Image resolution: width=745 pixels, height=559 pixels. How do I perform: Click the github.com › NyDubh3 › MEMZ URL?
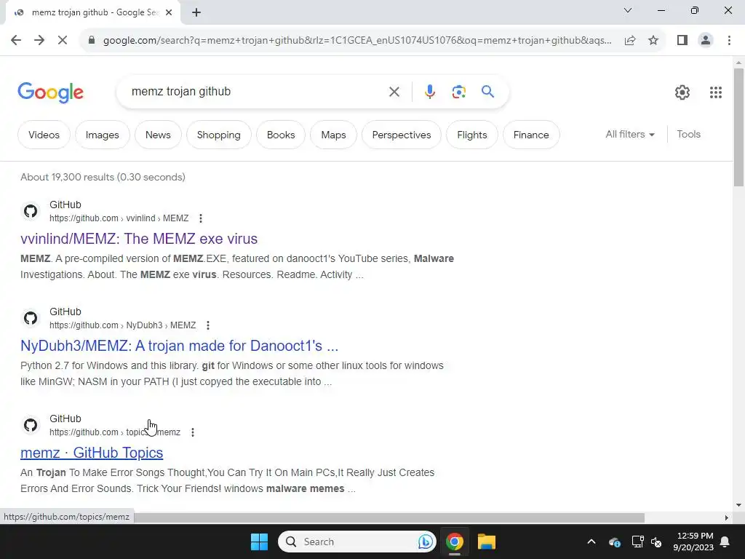coord(122,325)
